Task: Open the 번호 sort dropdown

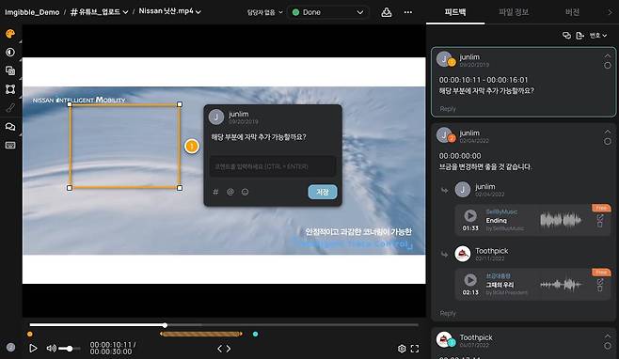Action: 598,36
